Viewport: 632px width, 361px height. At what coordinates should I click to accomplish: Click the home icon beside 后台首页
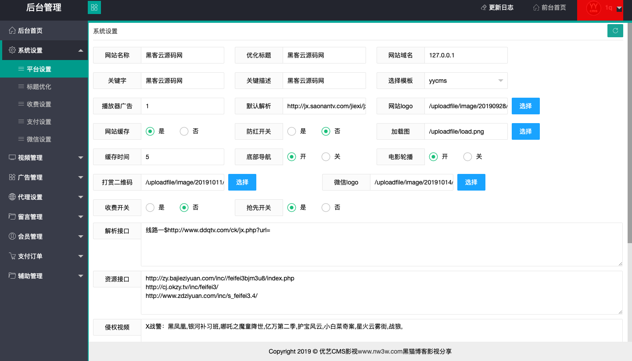[12, 31]
